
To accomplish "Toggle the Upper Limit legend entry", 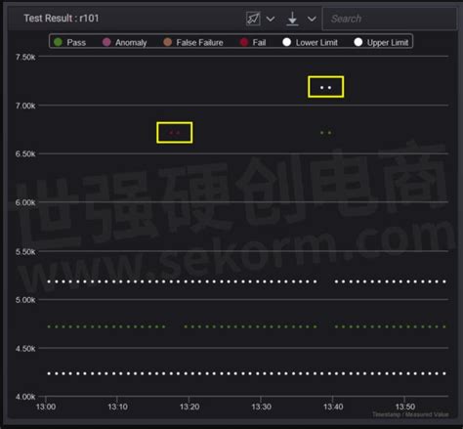I will click(x=381, y=42).
